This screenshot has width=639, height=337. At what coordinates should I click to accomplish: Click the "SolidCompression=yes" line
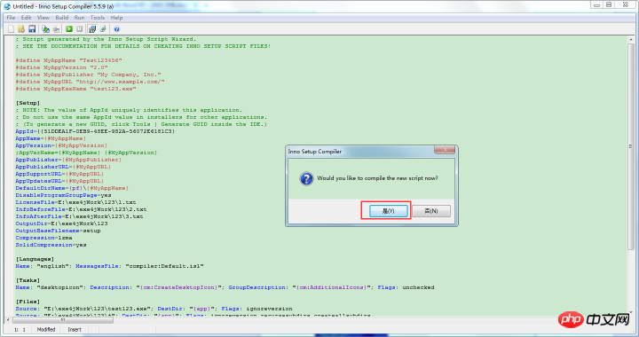pos(51,245)
